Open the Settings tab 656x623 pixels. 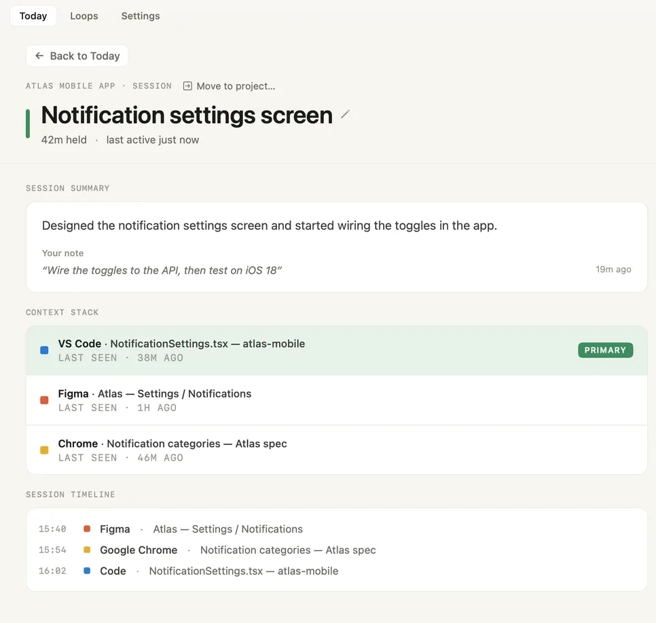pyautogui.click(x=141, y=16)
